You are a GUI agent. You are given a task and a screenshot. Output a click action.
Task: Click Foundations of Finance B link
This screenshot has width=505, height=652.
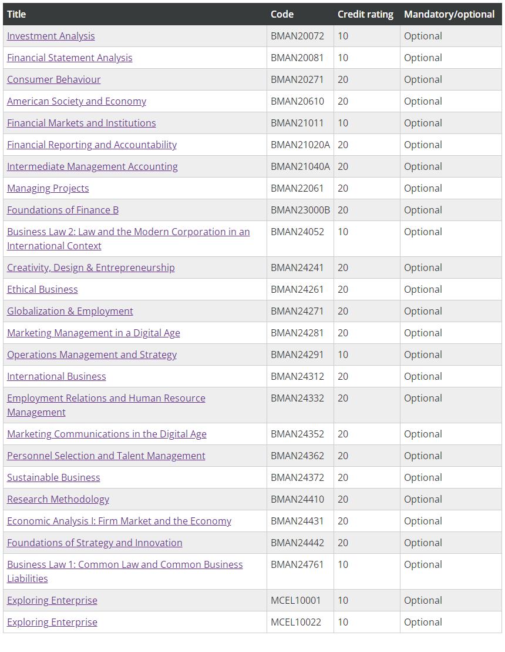(63, 210)
